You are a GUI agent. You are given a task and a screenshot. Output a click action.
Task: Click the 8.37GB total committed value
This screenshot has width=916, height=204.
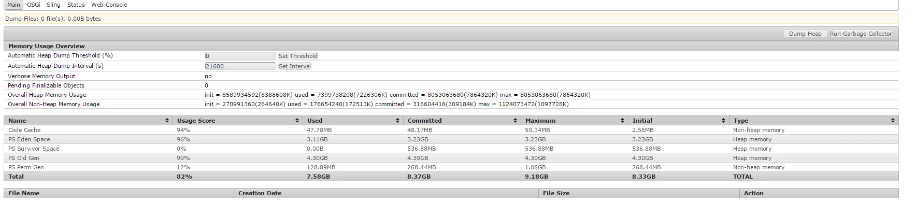click(419, 177)
